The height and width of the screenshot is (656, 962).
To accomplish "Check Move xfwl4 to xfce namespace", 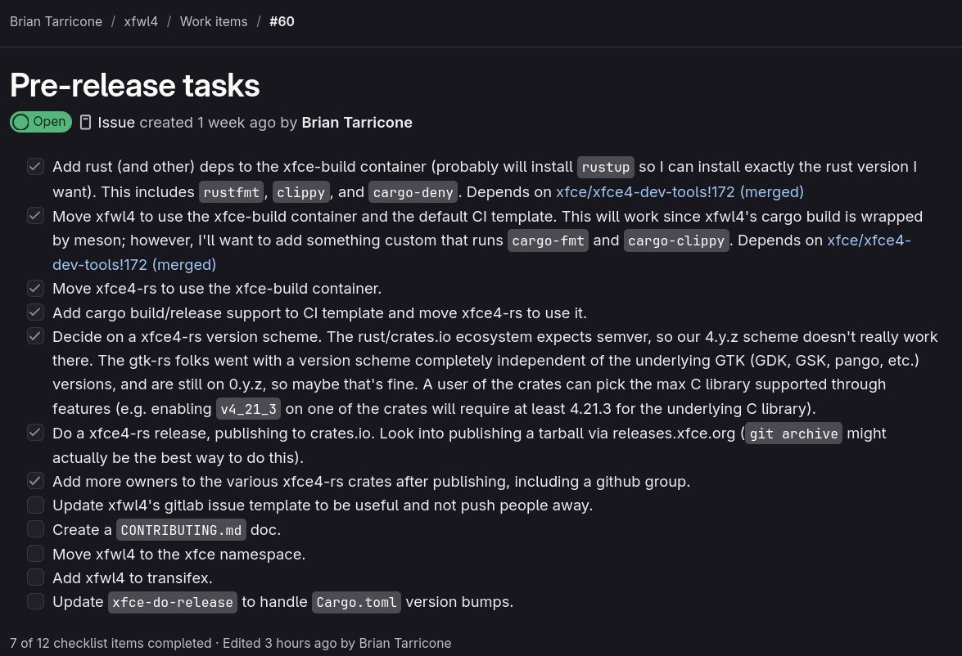I will click(x=35, y=554).
